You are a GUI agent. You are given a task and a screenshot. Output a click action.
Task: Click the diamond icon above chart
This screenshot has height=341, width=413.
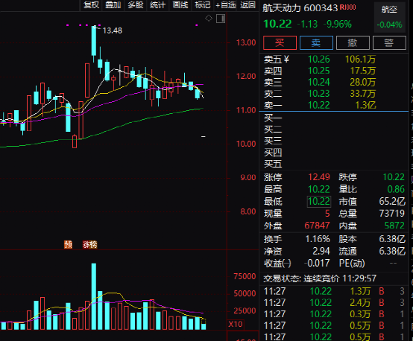tap(209, 19)
